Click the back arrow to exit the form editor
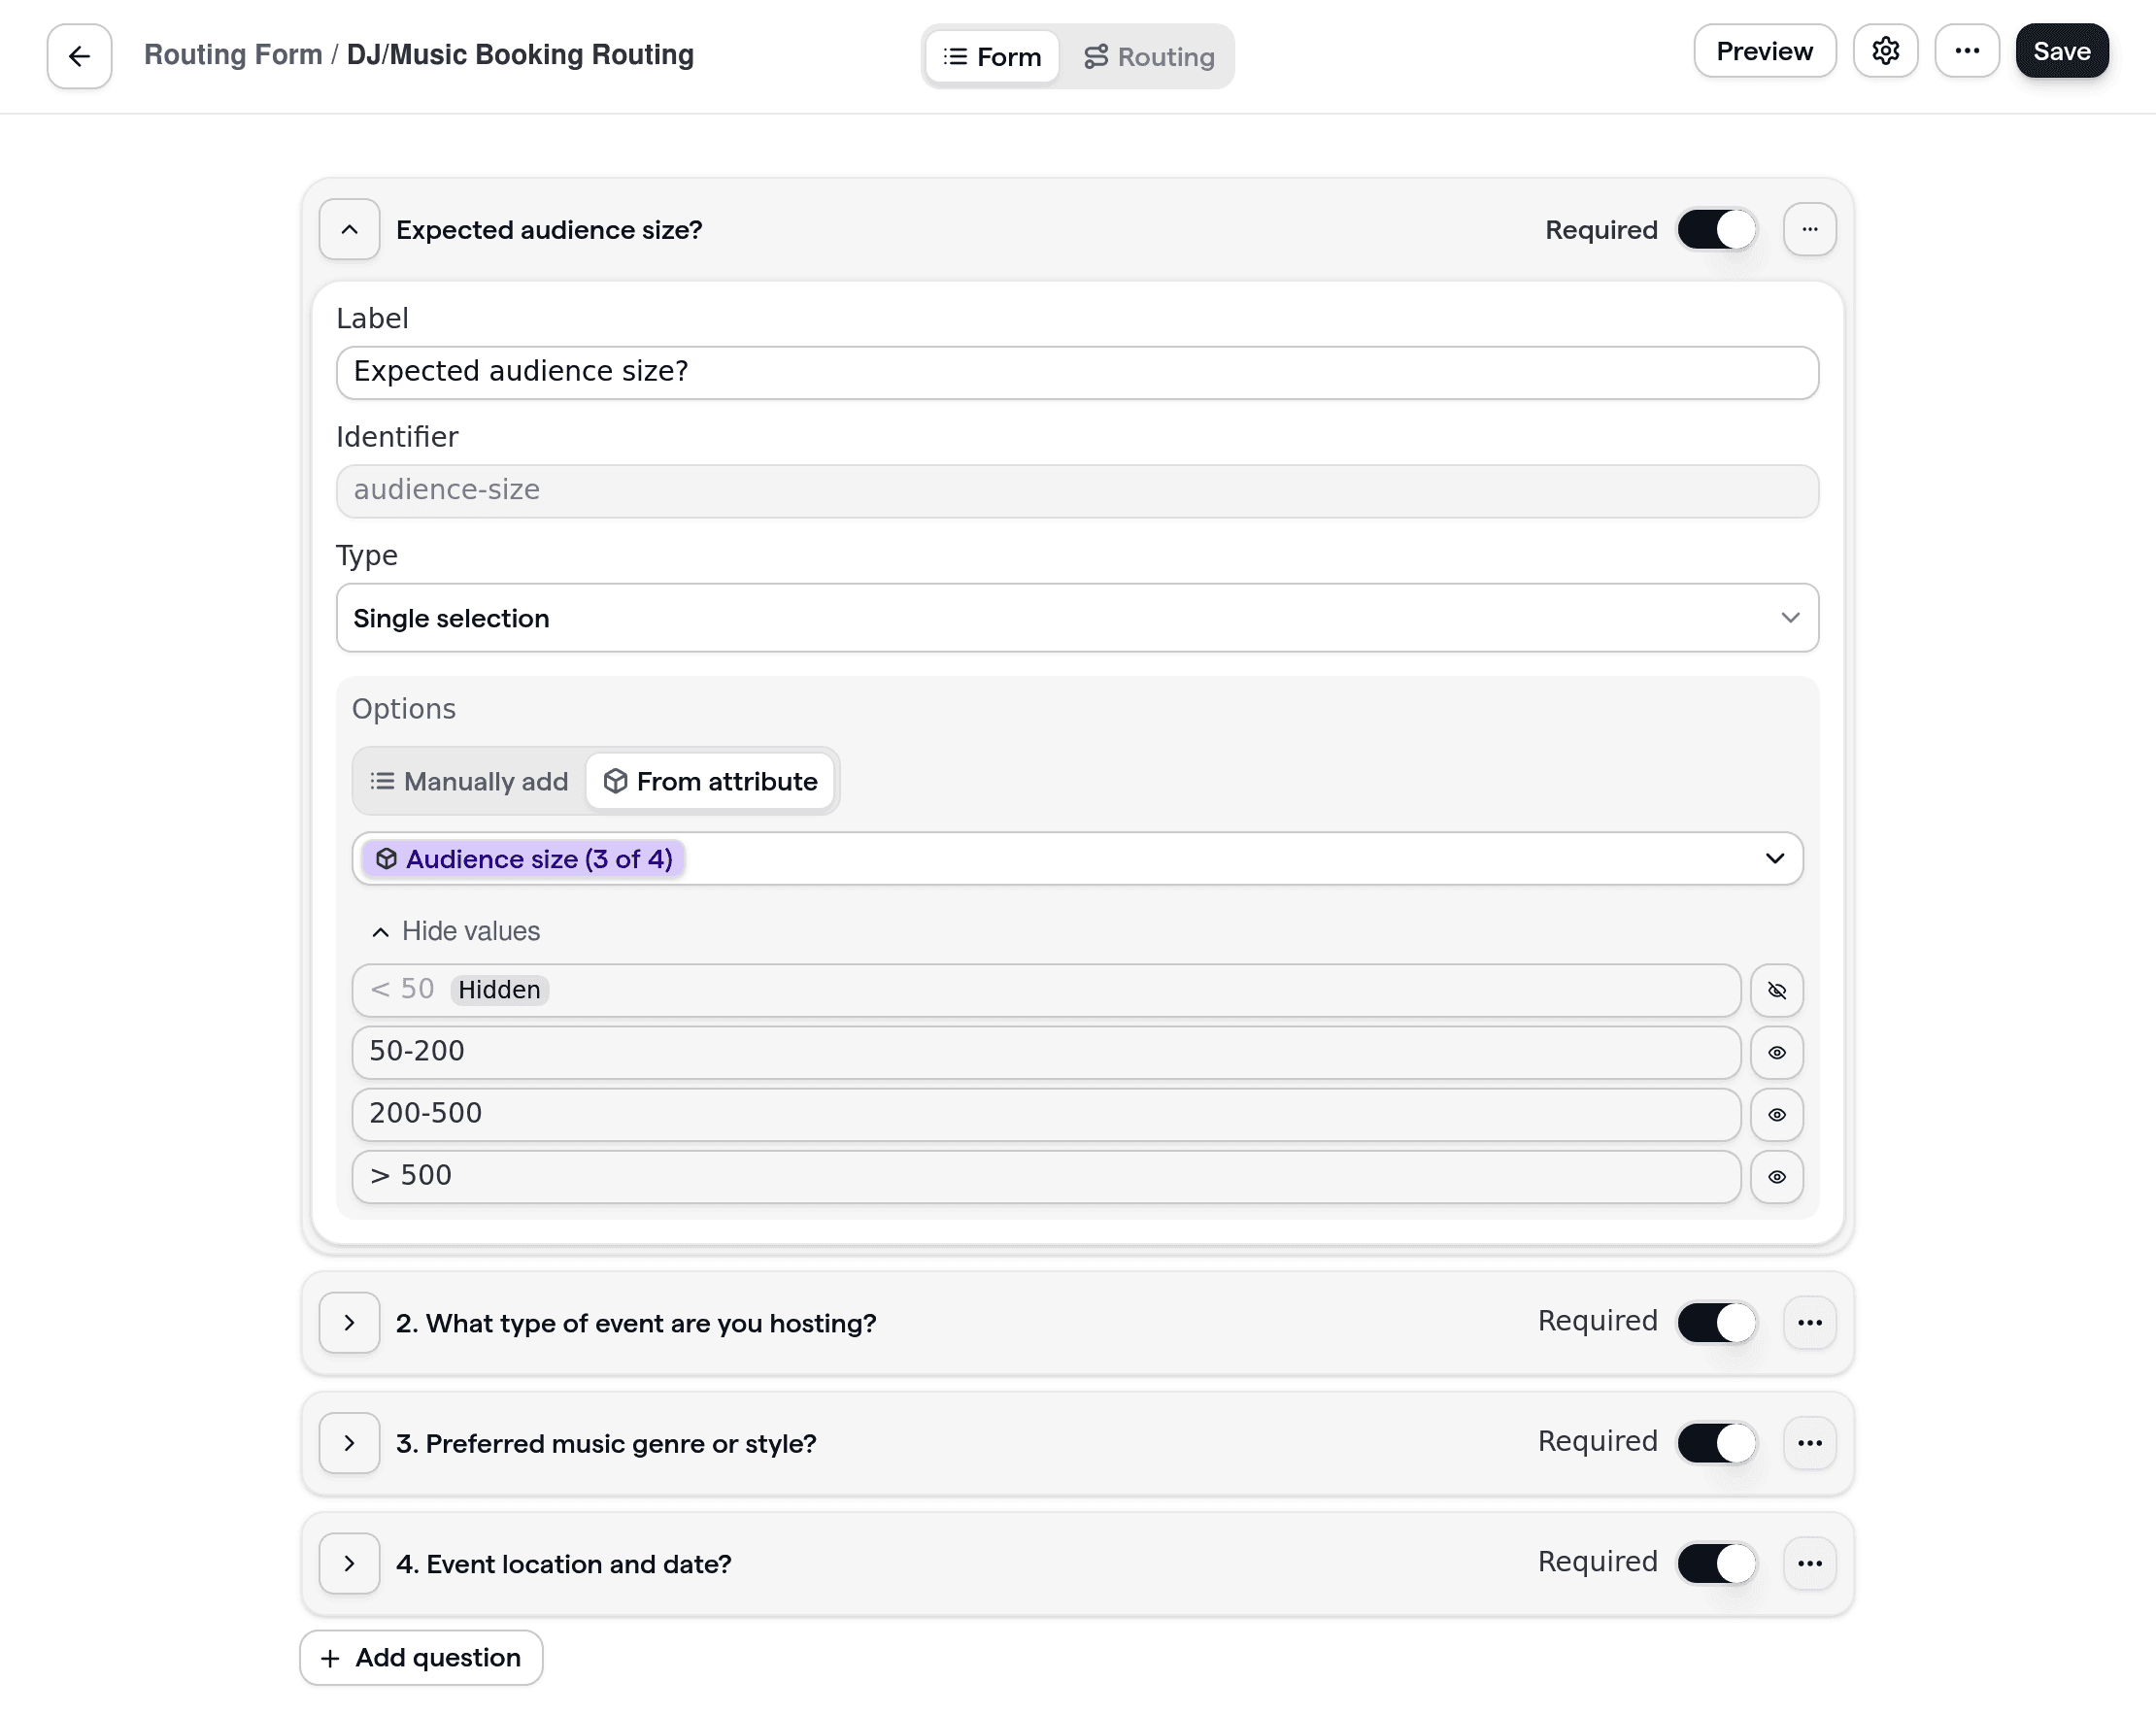 78,56
